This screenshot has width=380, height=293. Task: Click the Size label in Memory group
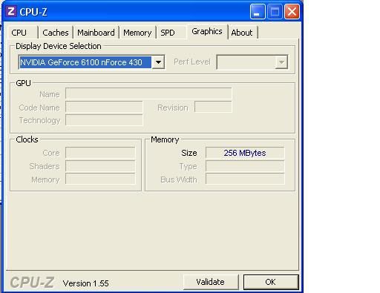click(x=189, y=153)
